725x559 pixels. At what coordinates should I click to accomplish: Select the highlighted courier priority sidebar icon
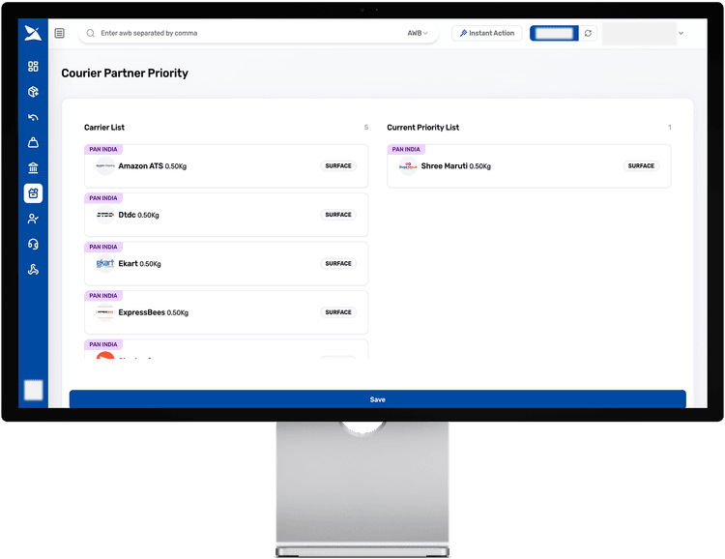[33, 193]
